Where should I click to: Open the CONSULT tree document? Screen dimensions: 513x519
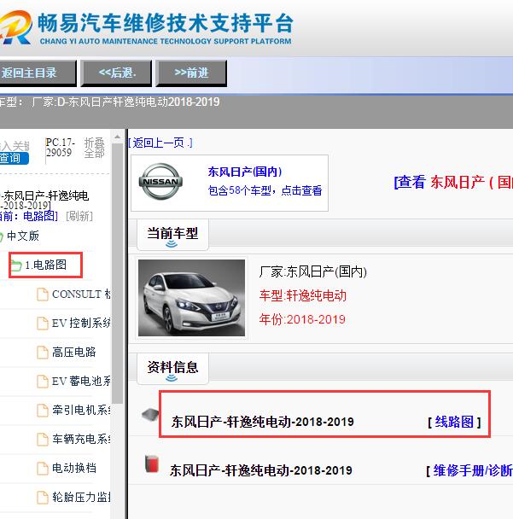(x=81, y=294)
